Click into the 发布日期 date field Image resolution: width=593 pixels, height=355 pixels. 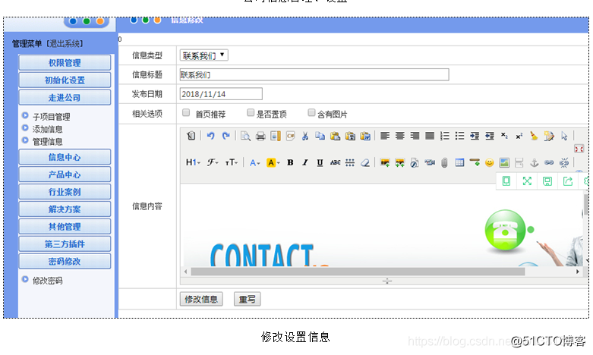point(221,93)
